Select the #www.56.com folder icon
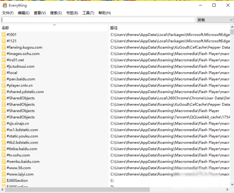This screenshot has width=234, height=193. click(4, 168)
